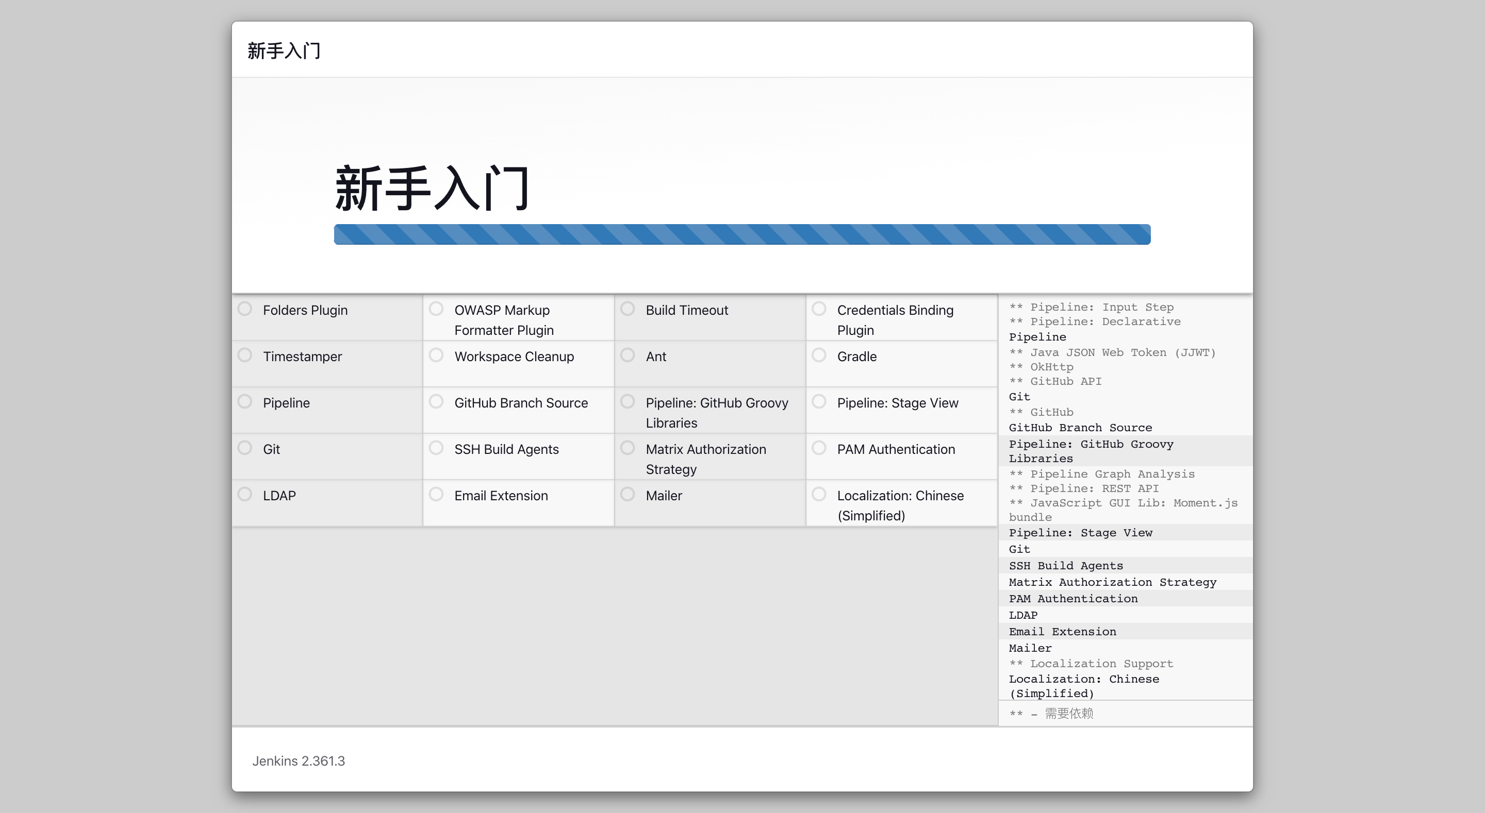The image size is (1485, 813).
Task: Click 'Pipeline: Stage View' in the install log
Action: click(1081, 533)
